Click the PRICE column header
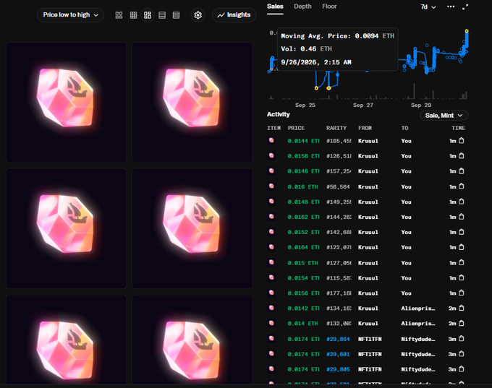Screen dimensions: 492x388 pos(296,128)
